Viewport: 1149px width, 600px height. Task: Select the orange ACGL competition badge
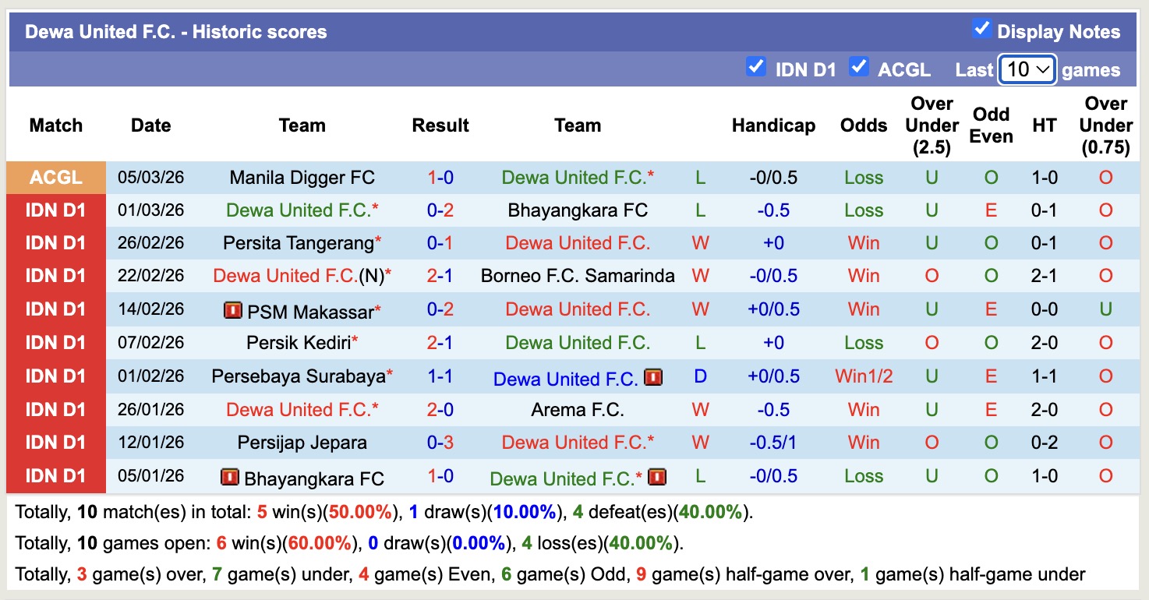coord(55,177)
